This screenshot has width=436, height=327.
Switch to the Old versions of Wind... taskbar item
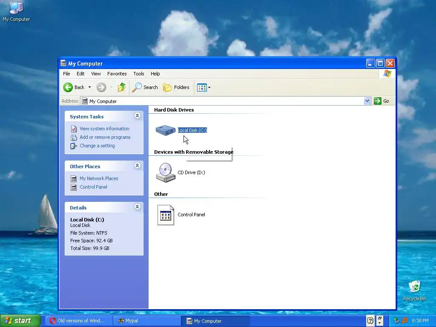click(x=79, y=321)
